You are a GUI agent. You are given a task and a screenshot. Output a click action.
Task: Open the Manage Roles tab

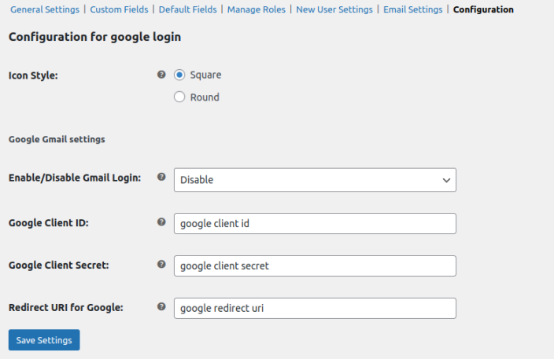click(x=255, y=10)
